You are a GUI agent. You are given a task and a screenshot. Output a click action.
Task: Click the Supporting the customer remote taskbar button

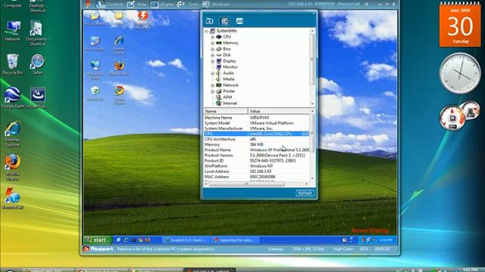(x=235, y=240)
